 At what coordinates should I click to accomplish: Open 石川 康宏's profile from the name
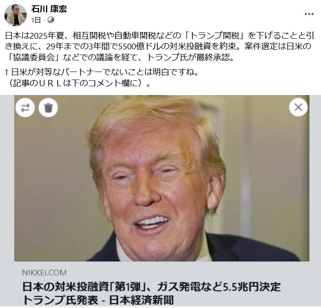[x=49, y=9]
